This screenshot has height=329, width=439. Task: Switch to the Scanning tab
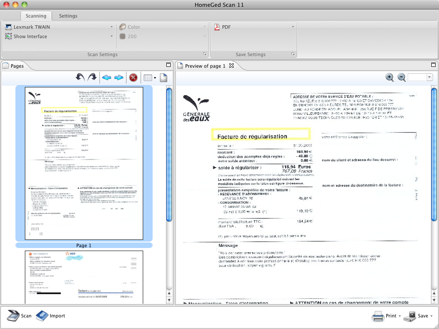36,16
